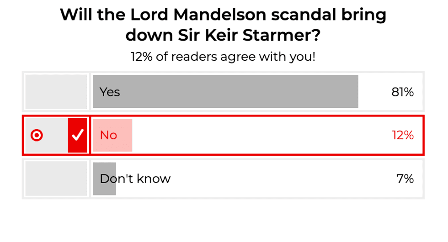Viewport: 448px width, 242px height.
Task: Click the red radio target icon beside No
Action: point(37,135)
